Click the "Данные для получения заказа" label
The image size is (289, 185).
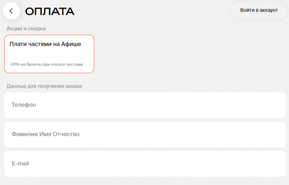click(44, 86)
